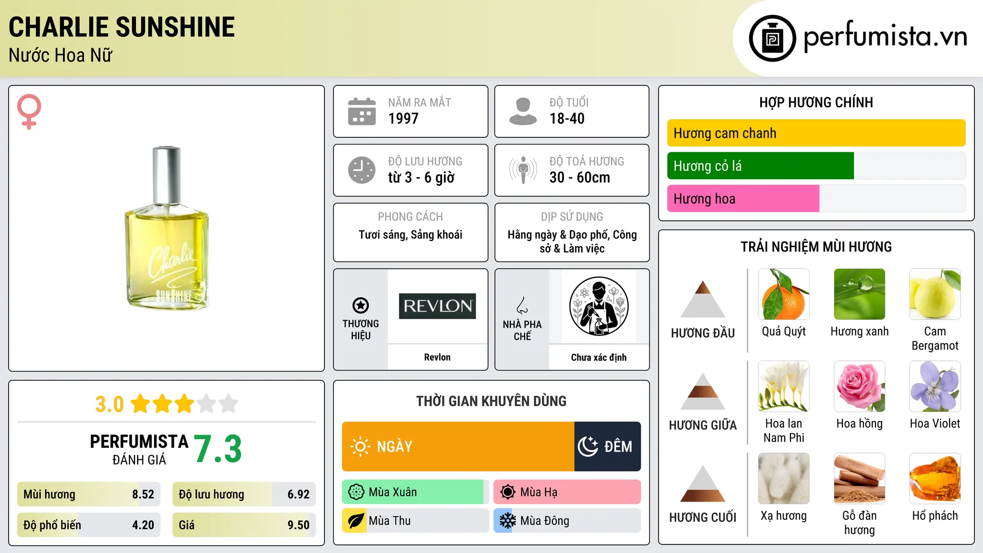Open the Revlon brand name below logo
The width and height of the screenshot is (983, 553).
pos(437,357)
